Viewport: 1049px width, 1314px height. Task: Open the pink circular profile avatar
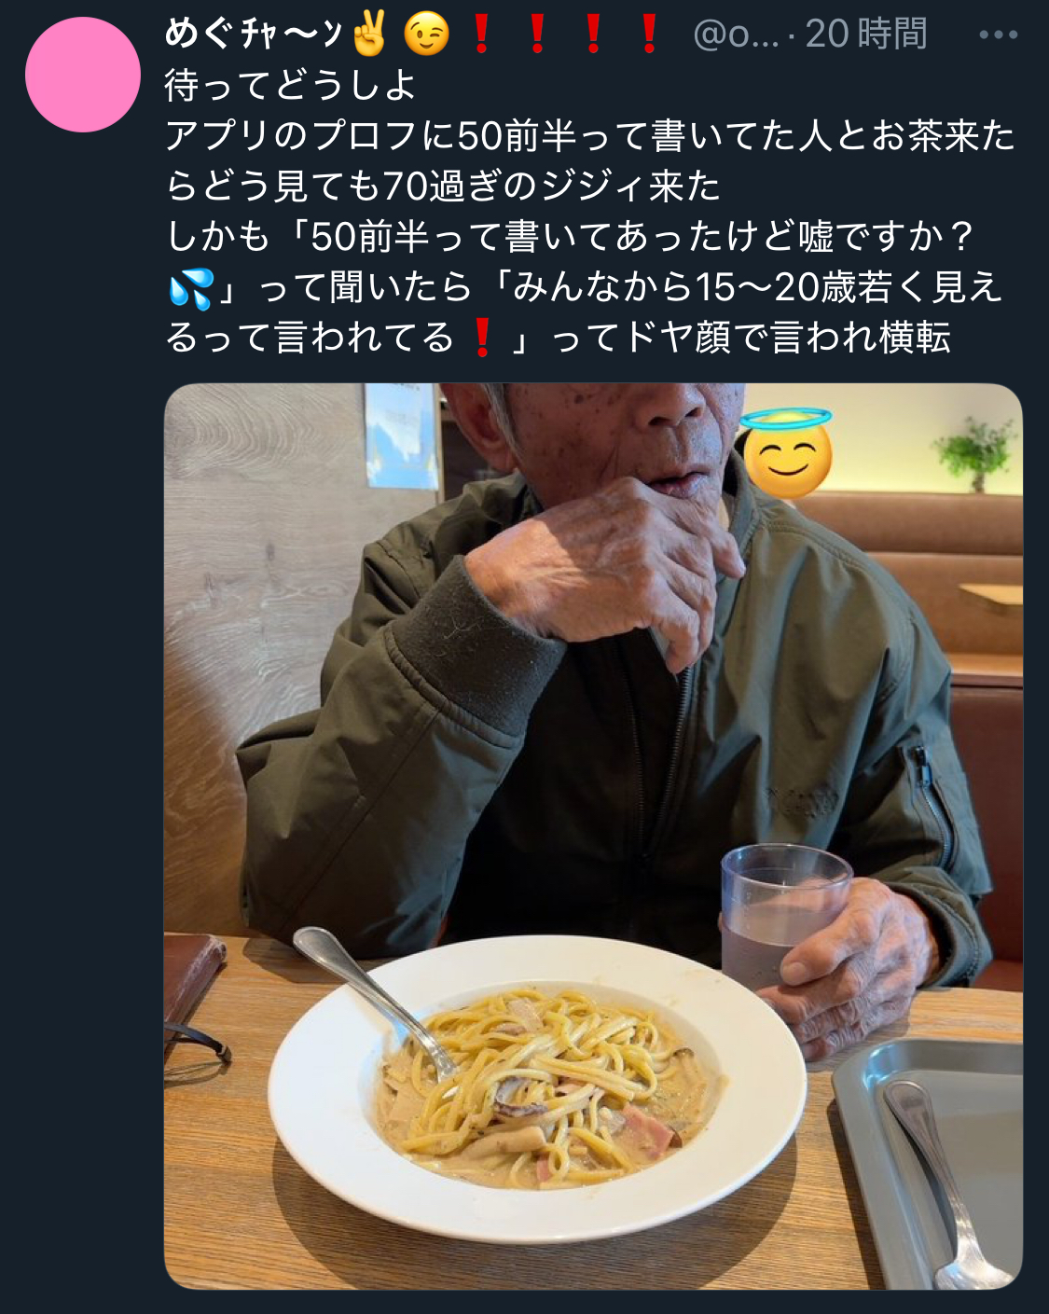point(83,75)
